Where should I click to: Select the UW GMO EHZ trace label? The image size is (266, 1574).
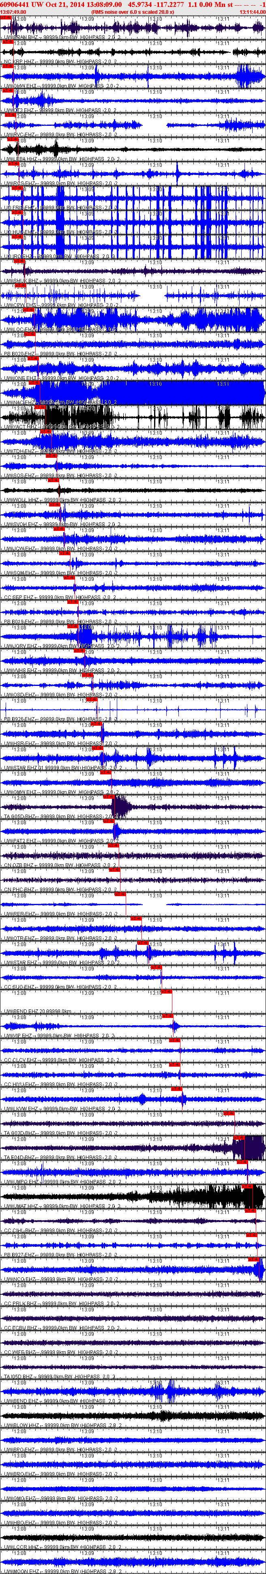[62, 1499]
